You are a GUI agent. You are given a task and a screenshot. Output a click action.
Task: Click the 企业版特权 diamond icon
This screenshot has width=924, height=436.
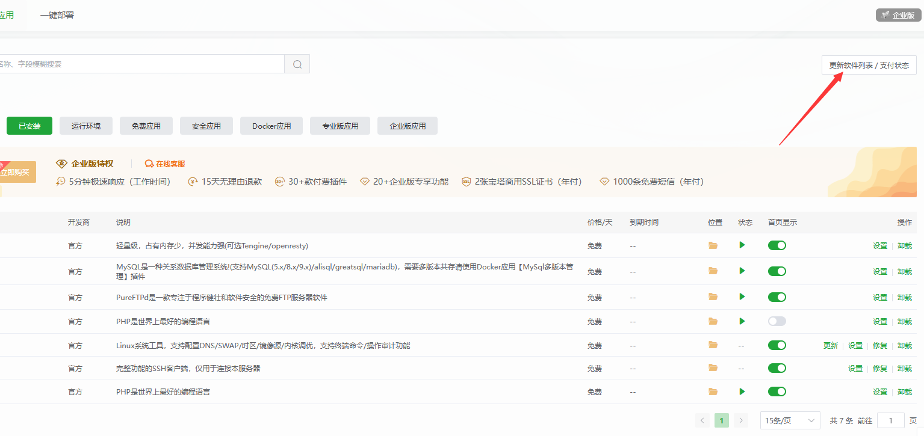61,164
